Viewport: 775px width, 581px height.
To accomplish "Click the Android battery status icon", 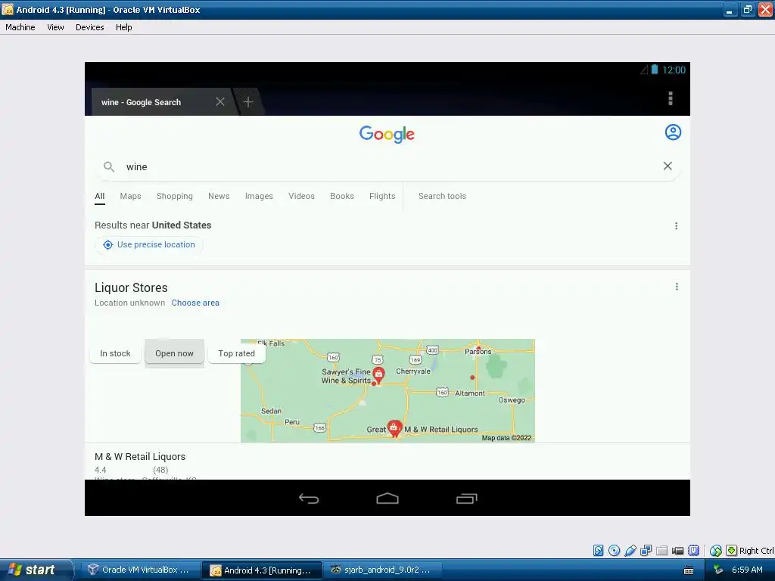I will (654, 70).
